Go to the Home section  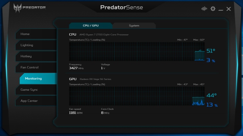[x=36, y=34]
